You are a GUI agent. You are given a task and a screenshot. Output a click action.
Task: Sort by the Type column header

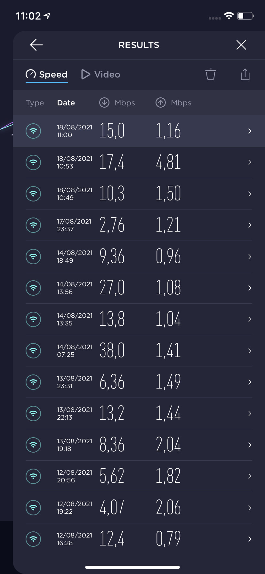pyautogui.click(x=35, y=103)
